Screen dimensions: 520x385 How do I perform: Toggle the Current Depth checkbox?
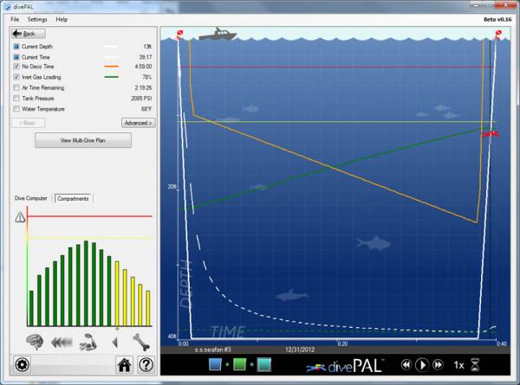pos(16,47)
